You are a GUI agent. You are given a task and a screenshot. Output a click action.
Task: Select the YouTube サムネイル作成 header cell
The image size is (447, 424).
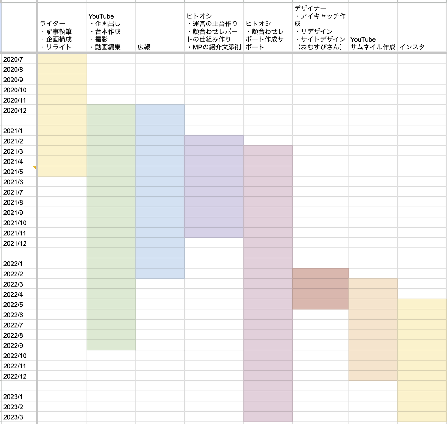(373, 27)
